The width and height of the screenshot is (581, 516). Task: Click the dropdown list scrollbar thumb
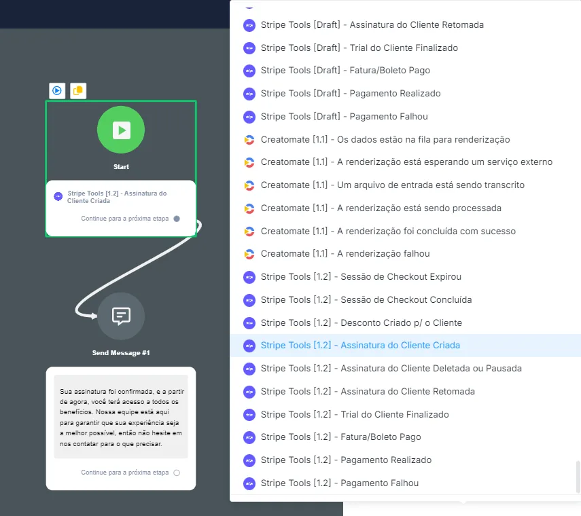578,477
